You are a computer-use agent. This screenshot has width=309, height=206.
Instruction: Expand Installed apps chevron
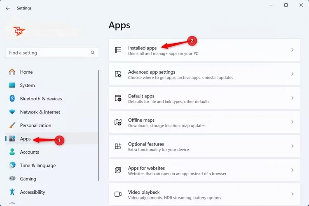click(x=293, y=50)
